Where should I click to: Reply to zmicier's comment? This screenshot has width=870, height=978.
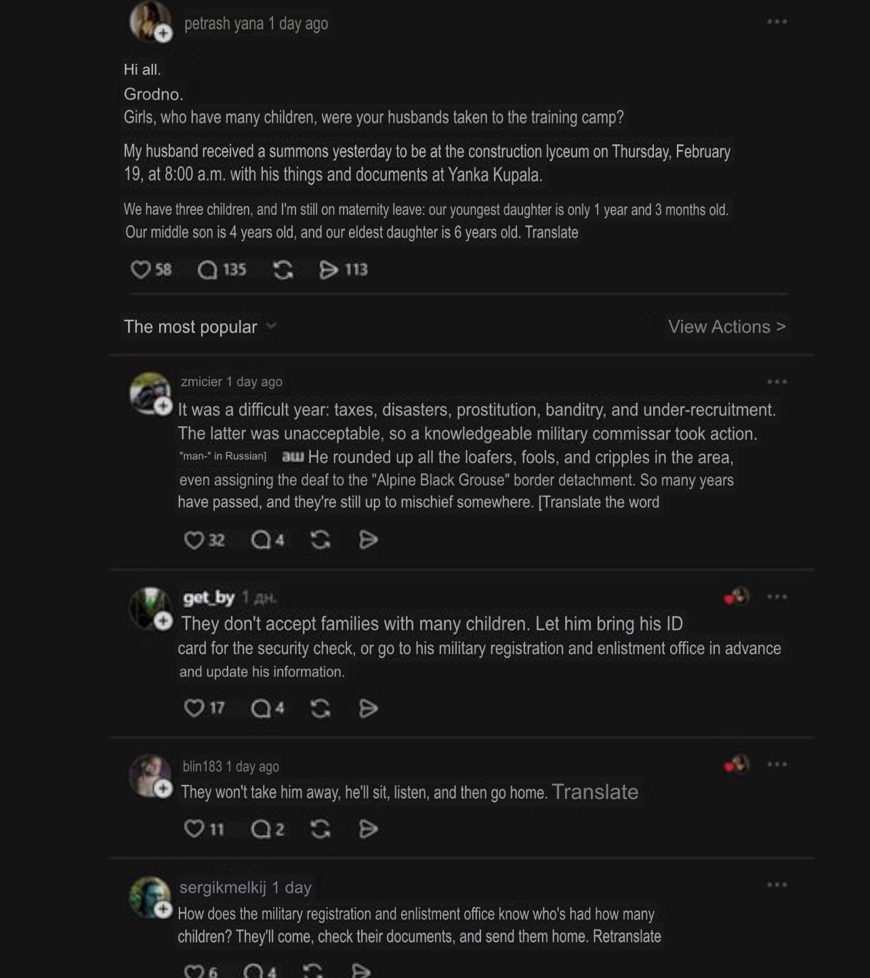(260, 540)
